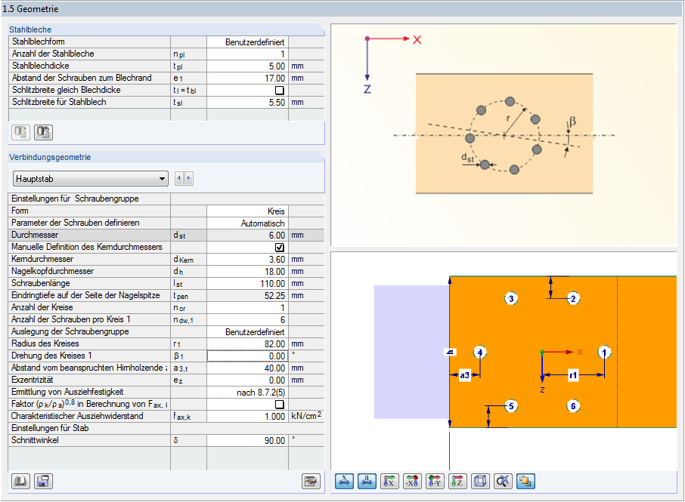Click screw number 5 in the drawing
This screenshot has width=685, height=502.
[x=511, y=406]
